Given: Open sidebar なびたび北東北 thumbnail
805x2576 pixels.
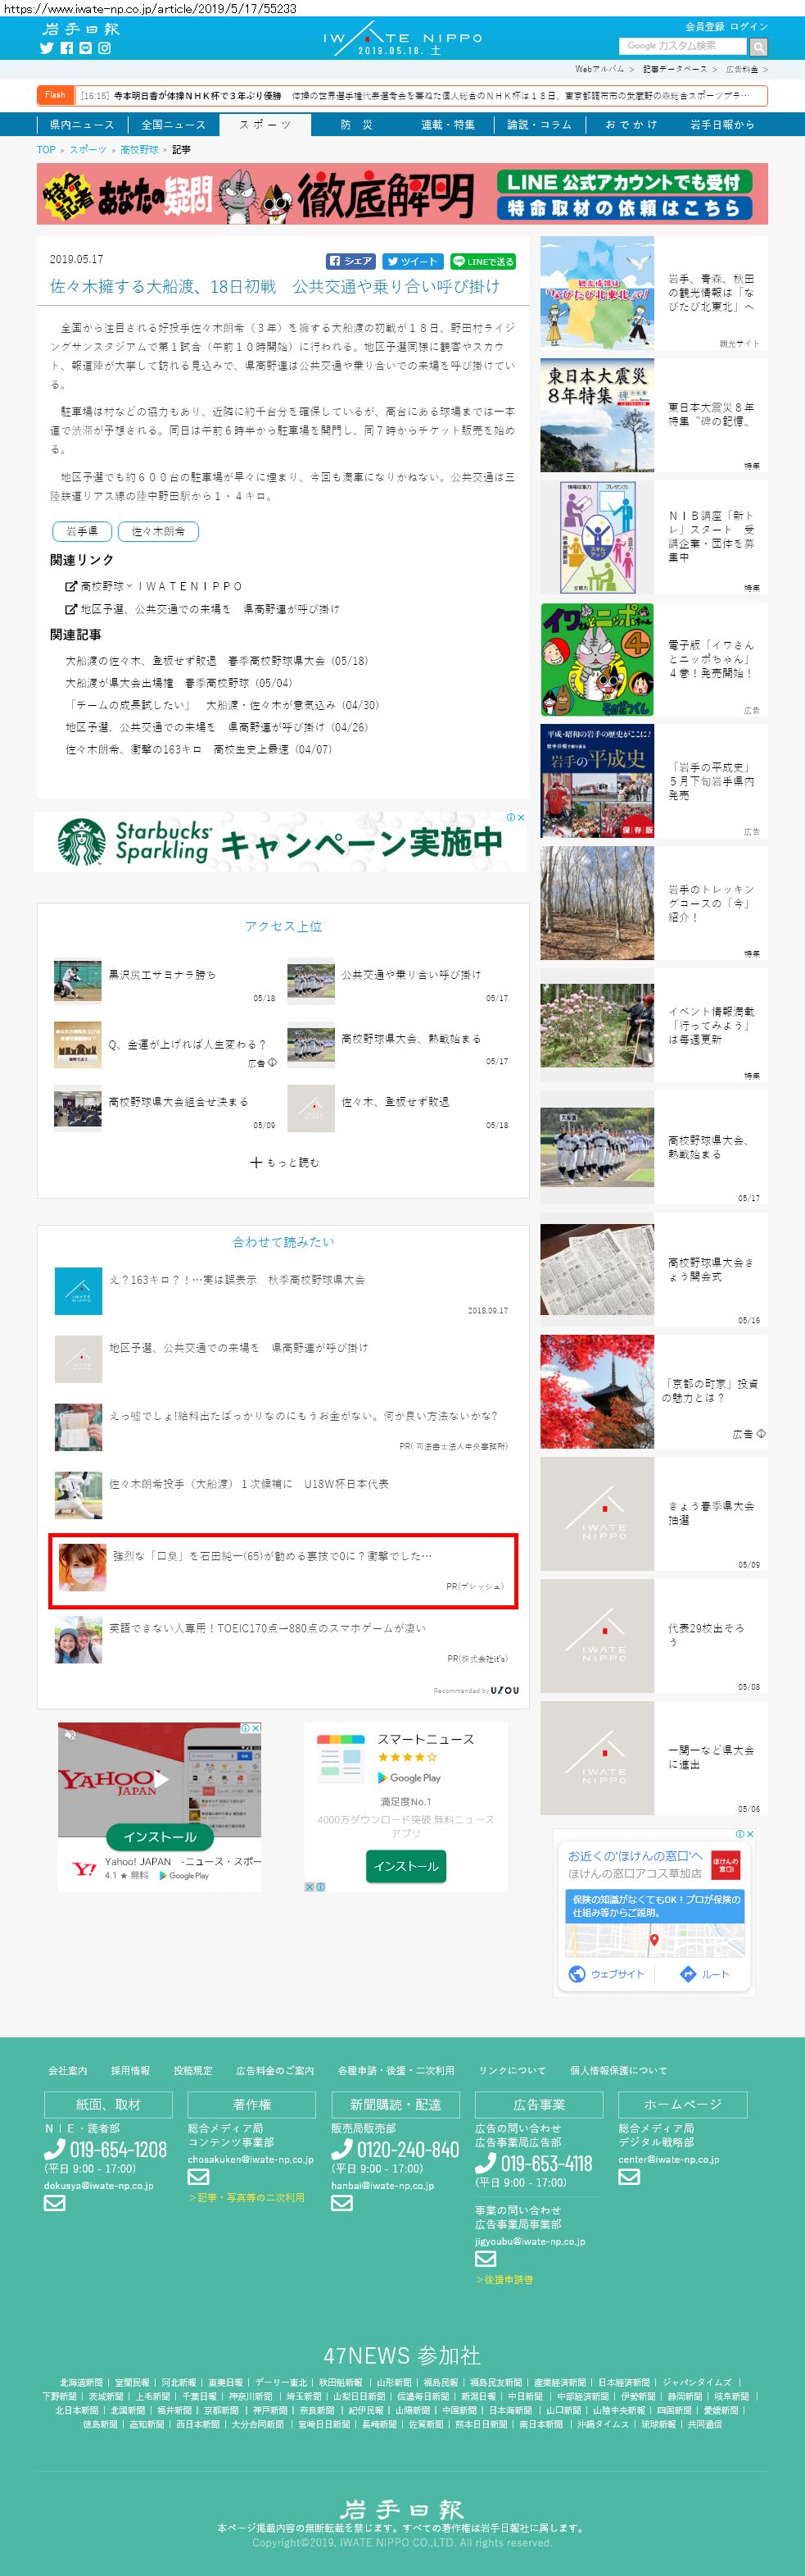Looking at the screenshot, I should tap(597, 291).
